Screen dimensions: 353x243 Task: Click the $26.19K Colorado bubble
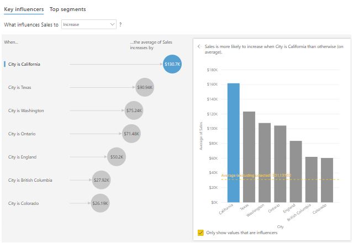coord(101,203)
